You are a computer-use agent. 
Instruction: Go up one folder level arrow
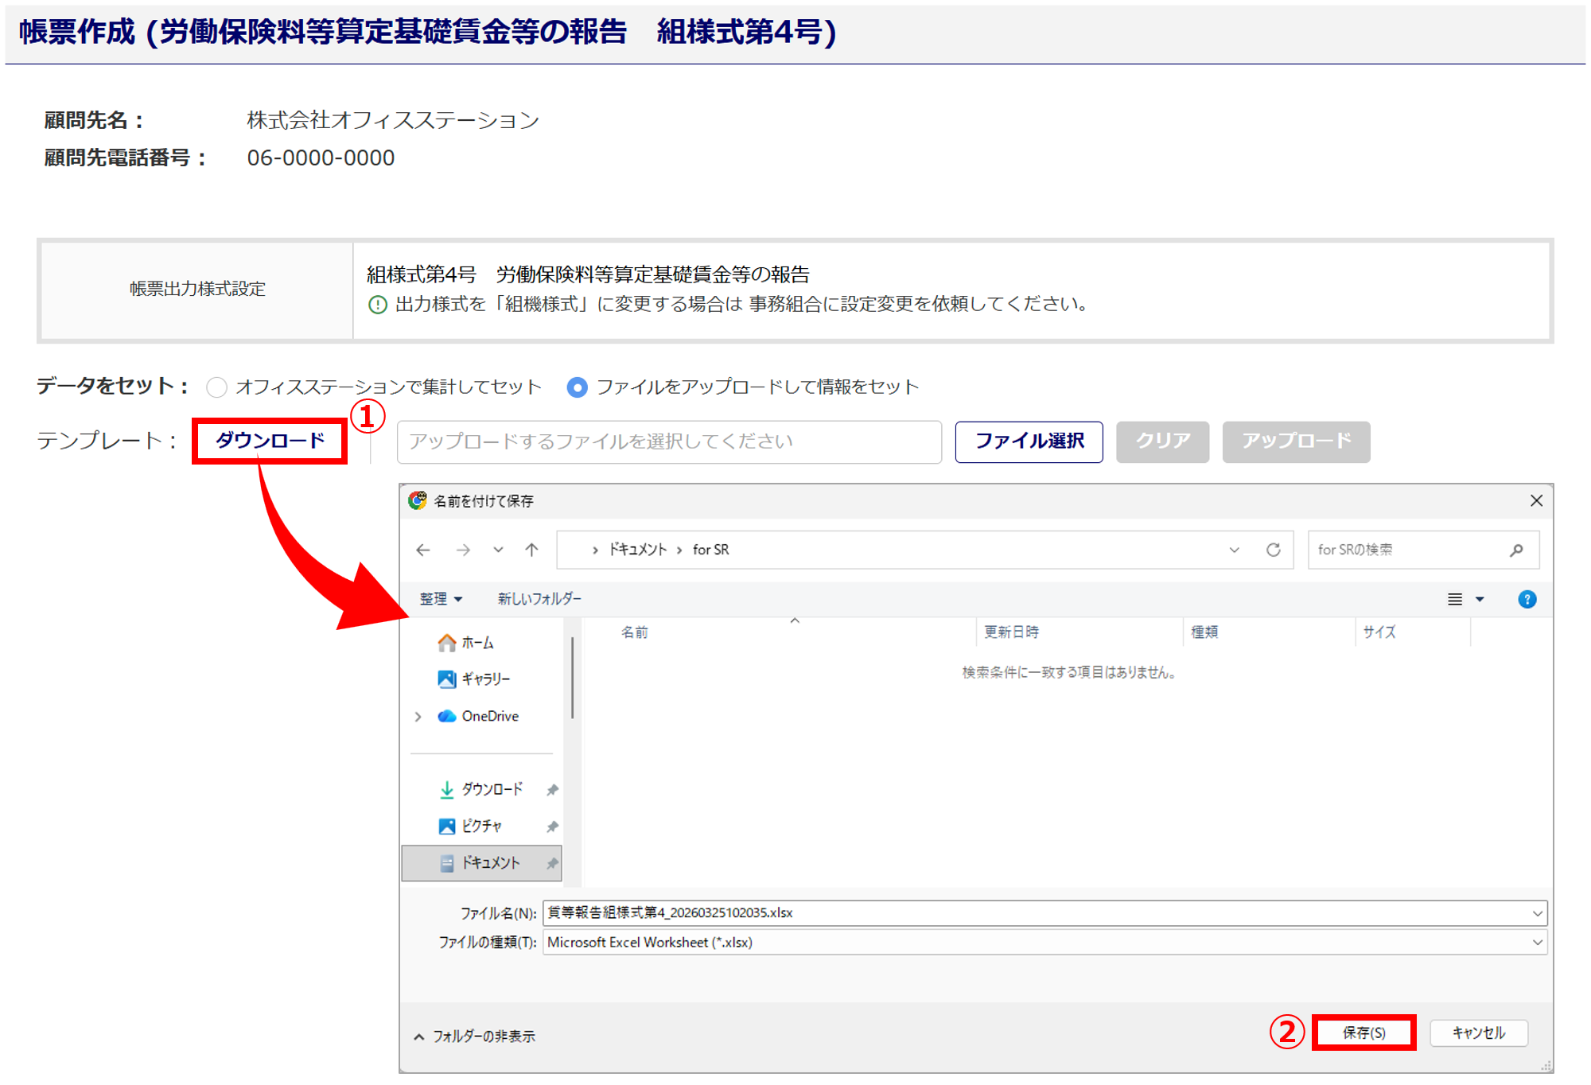(532, 550)
